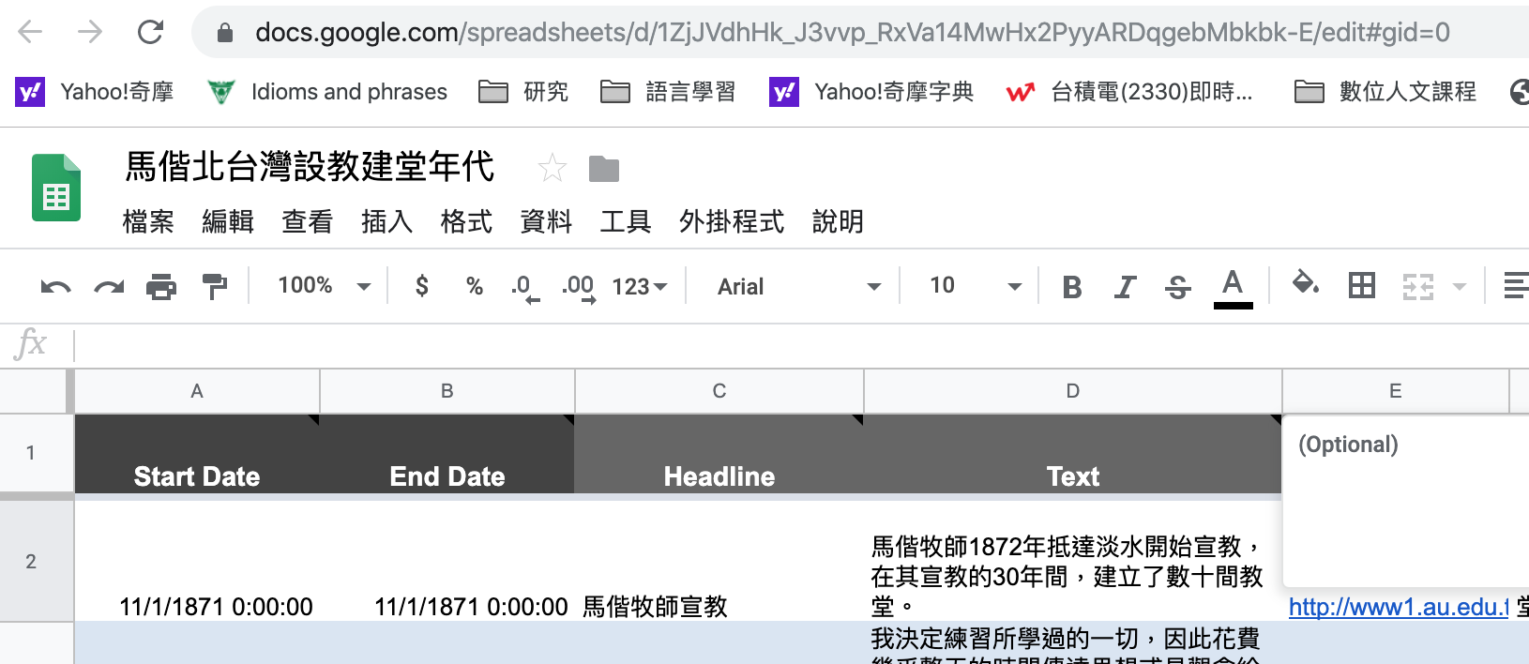Image resolution: width=1529 pixels, height=664 pixels.
Task: Open the text color picker
Action: pyautogui.click(x=1233, y=288)
